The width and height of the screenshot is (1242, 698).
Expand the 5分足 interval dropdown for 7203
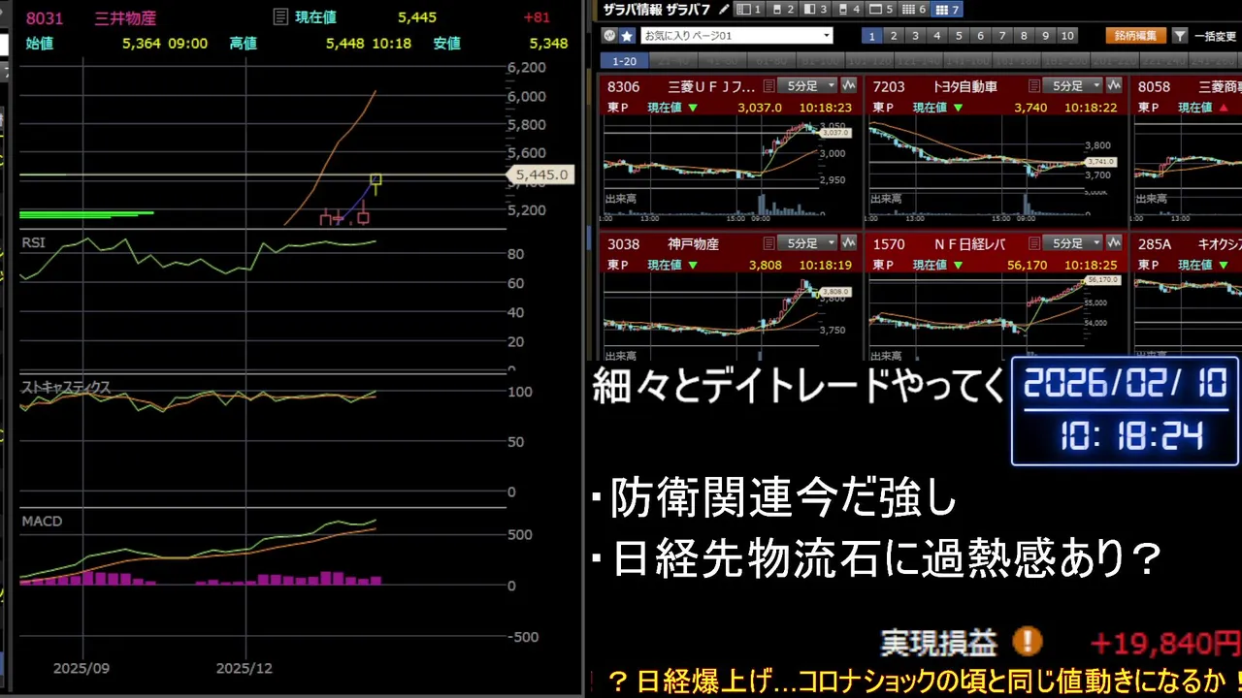pos(1074,86)
